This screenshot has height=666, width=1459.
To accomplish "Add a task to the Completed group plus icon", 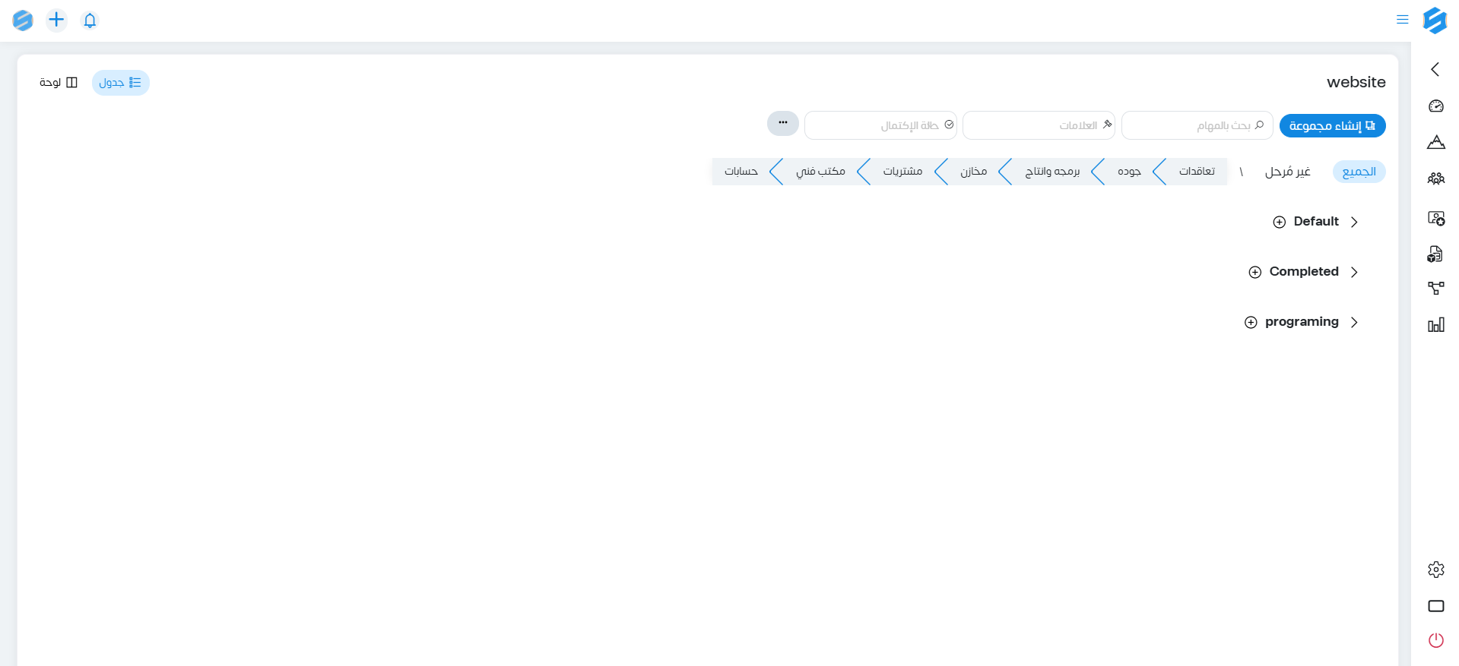I will (1254, 272).
